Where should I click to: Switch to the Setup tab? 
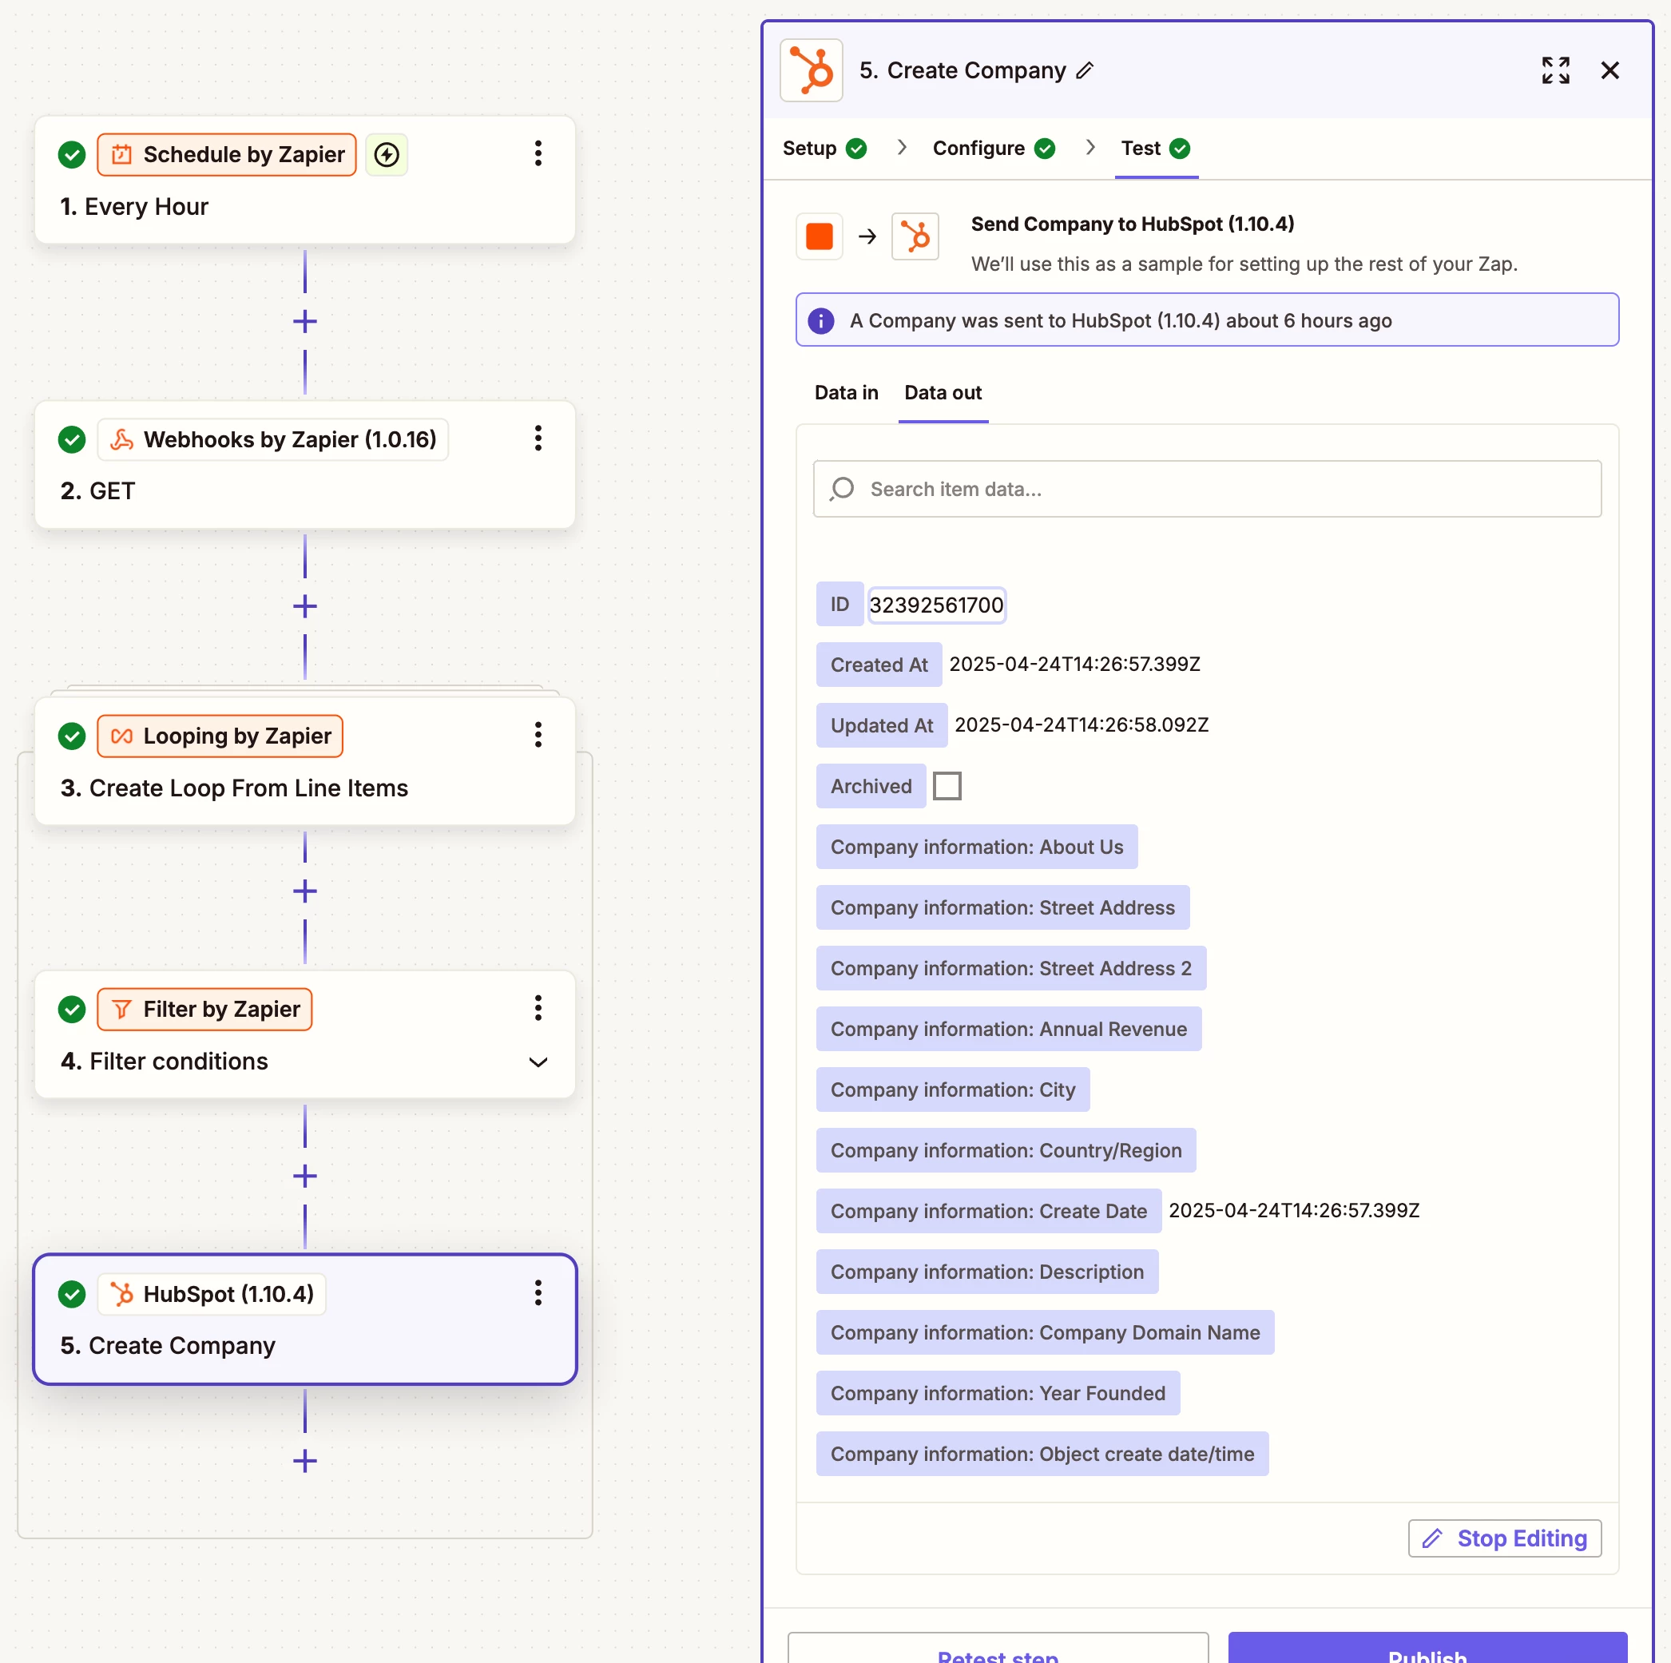tap(824, 148)
